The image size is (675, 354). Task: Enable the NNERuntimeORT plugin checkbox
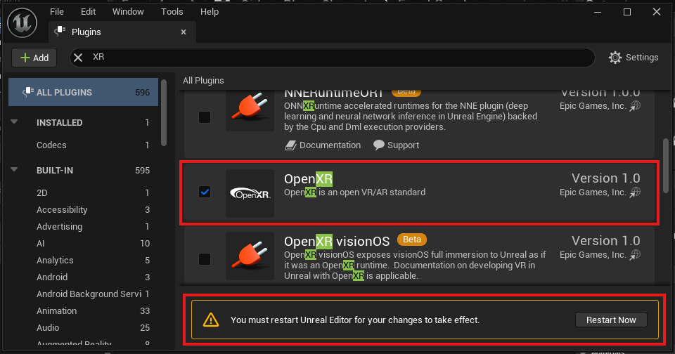(205, 117)
